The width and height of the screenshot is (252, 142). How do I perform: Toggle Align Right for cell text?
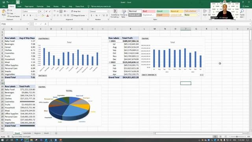(61, 15)
